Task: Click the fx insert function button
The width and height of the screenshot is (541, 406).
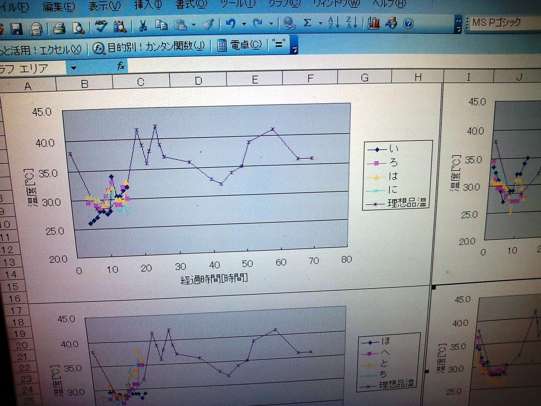Action: [121, 66]
